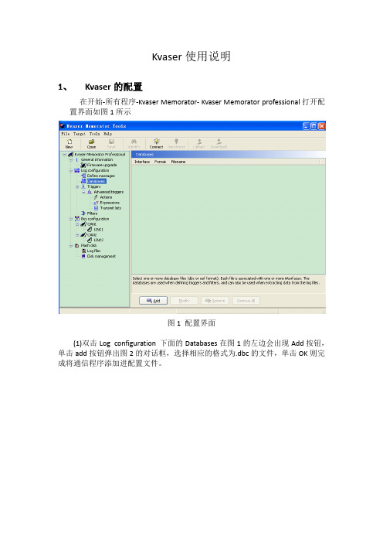Click the Filters tree icon
Image resolution: width=383 pixels, height=543 pixels.
tap(83, 213)
